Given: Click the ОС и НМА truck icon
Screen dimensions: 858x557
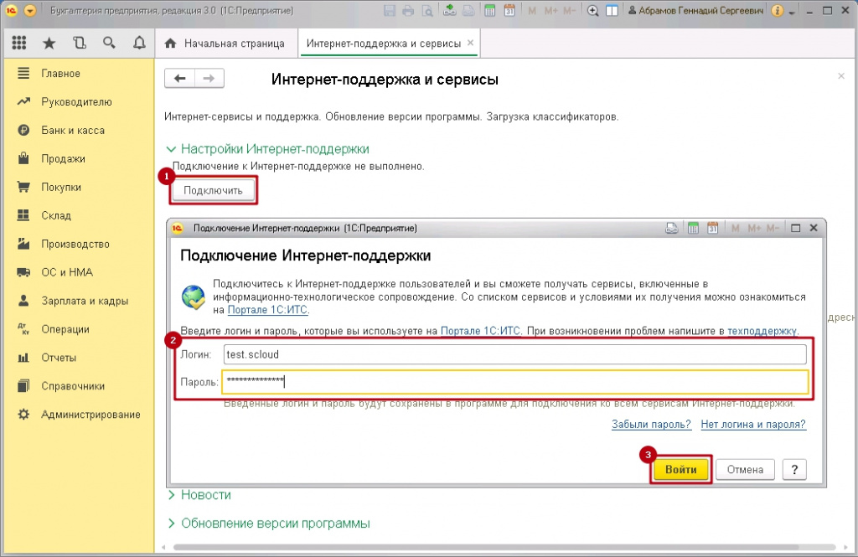Looking at the screenshot, I should tap(23, 272).
